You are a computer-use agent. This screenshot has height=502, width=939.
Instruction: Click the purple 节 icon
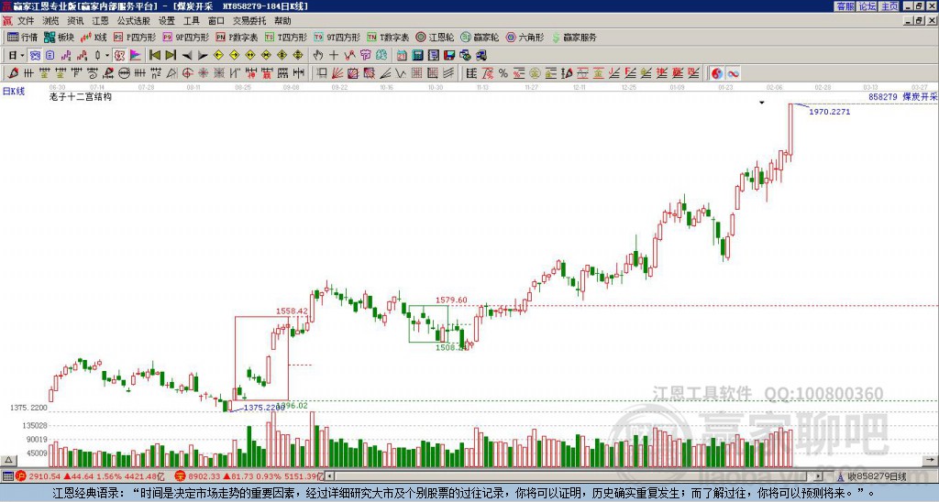pos(365,55)
